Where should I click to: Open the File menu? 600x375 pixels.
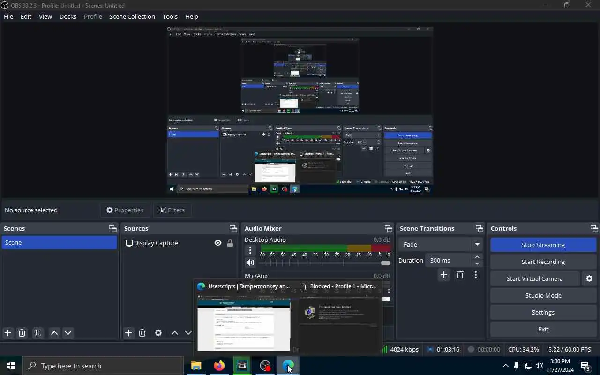(8, 16)
